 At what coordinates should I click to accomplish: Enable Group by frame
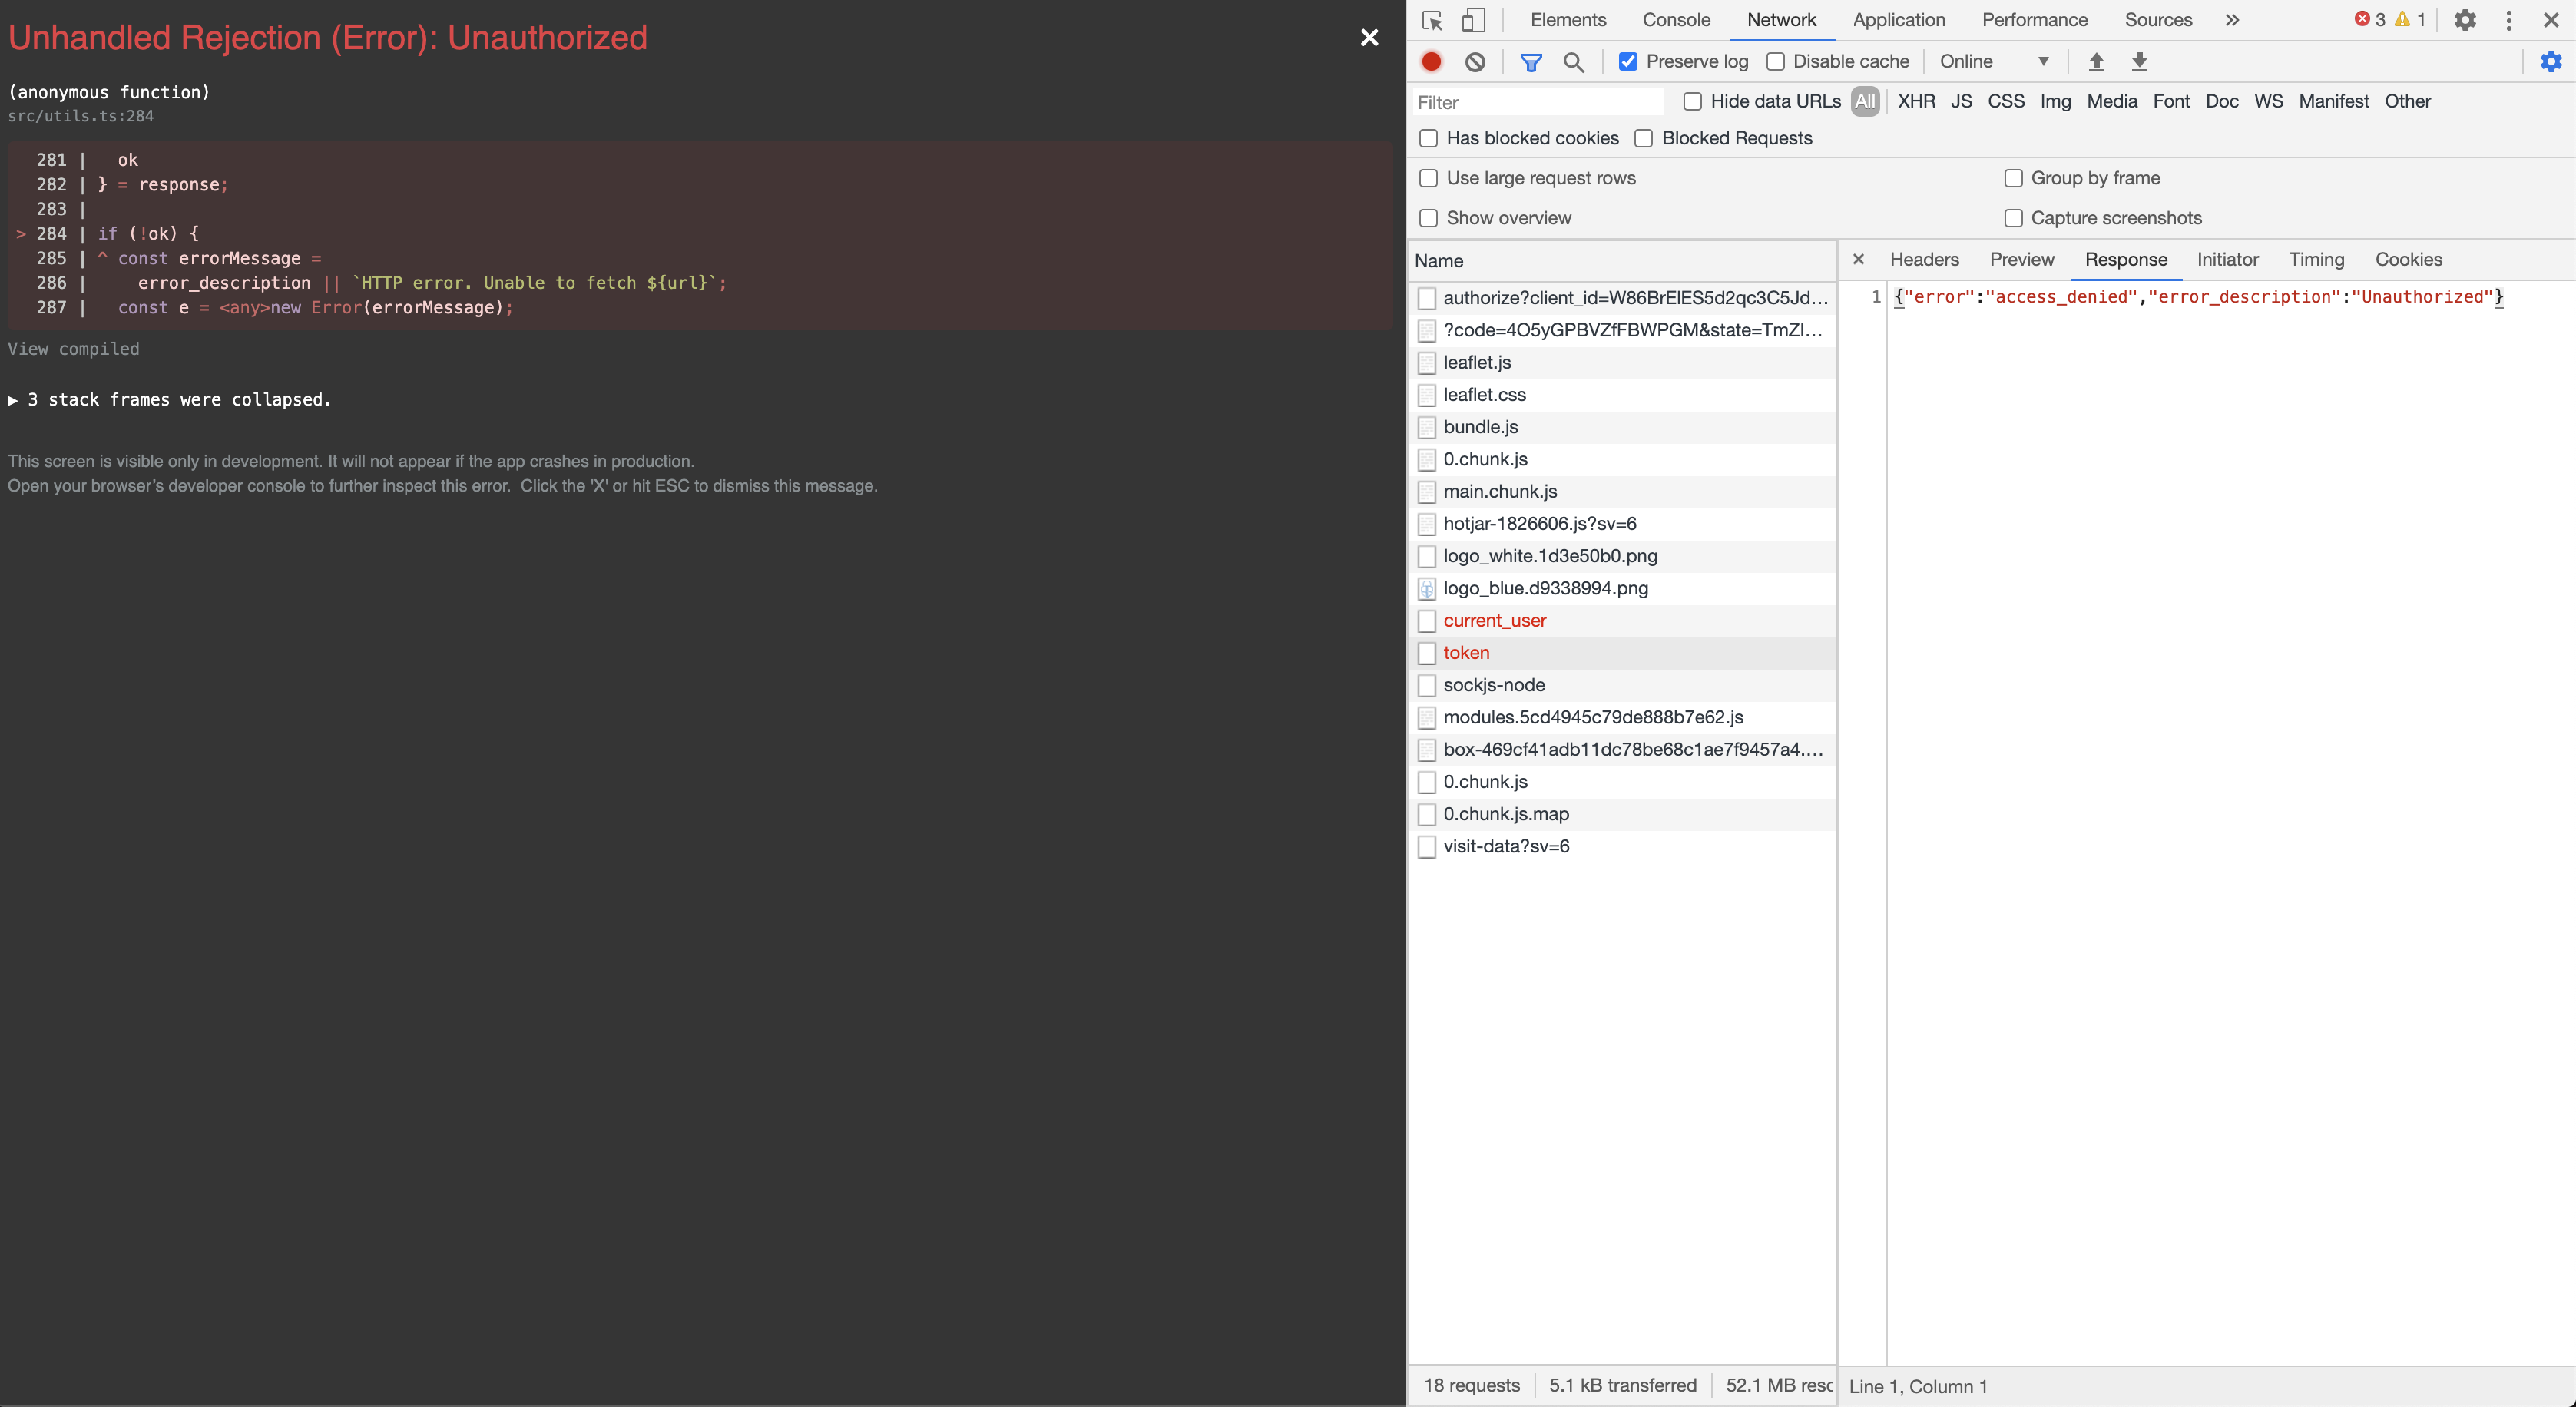click(x=2013, y=179)
